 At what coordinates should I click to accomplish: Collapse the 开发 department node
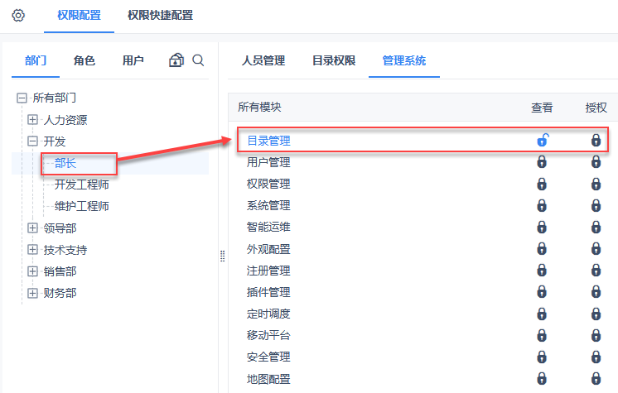[33, 141]
